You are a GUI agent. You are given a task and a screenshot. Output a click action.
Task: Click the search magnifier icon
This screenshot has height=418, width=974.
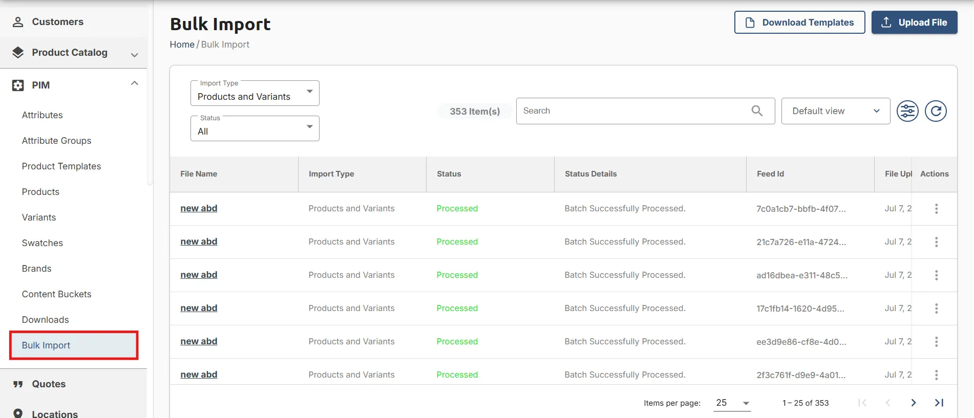757,111
